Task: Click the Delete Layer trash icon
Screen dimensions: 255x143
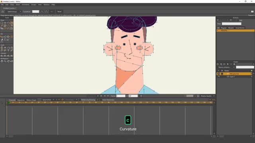Action: (228, 64)
